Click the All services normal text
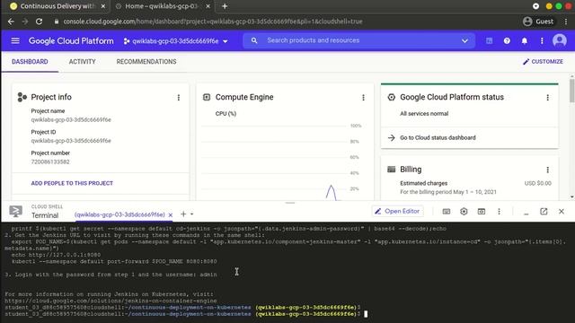The width and height of the screenshot is (575, 323). coord(424,114)
